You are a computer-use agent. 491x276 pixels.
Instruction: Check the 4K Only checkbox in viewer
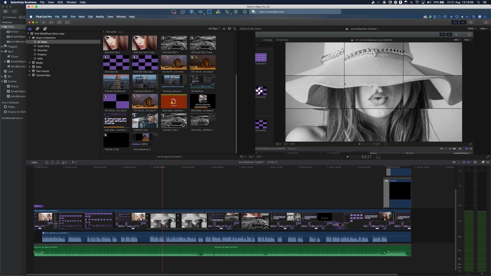pos(263,40)
